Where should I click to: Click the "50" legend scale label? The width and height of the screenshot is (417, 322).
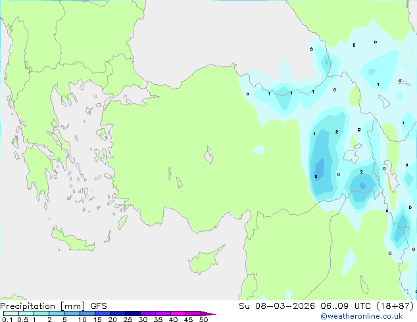(x=203, y=319)
